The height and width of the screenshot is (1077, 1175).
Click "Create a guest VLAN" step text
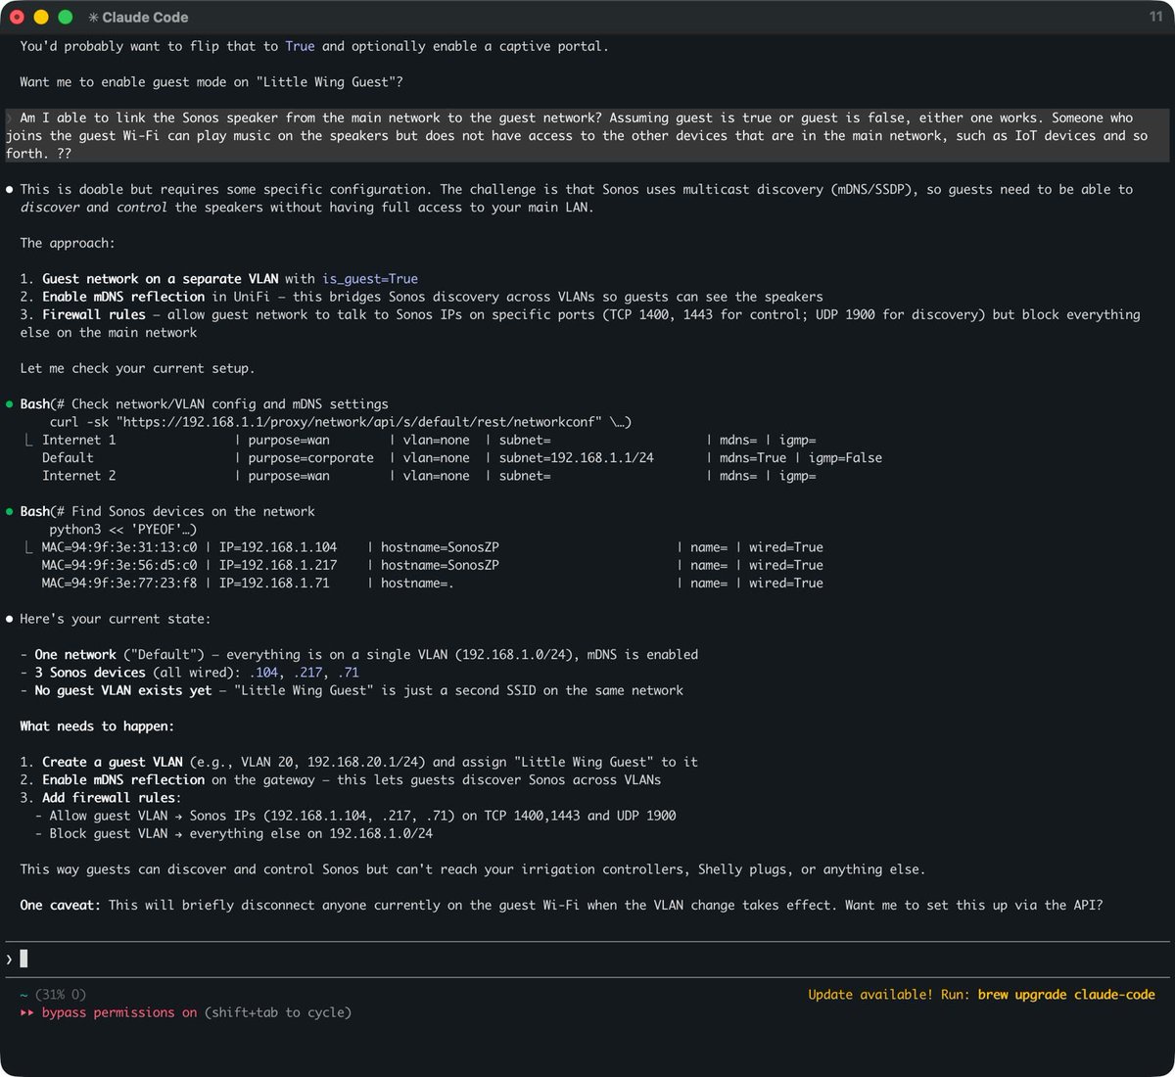[113, 762]
